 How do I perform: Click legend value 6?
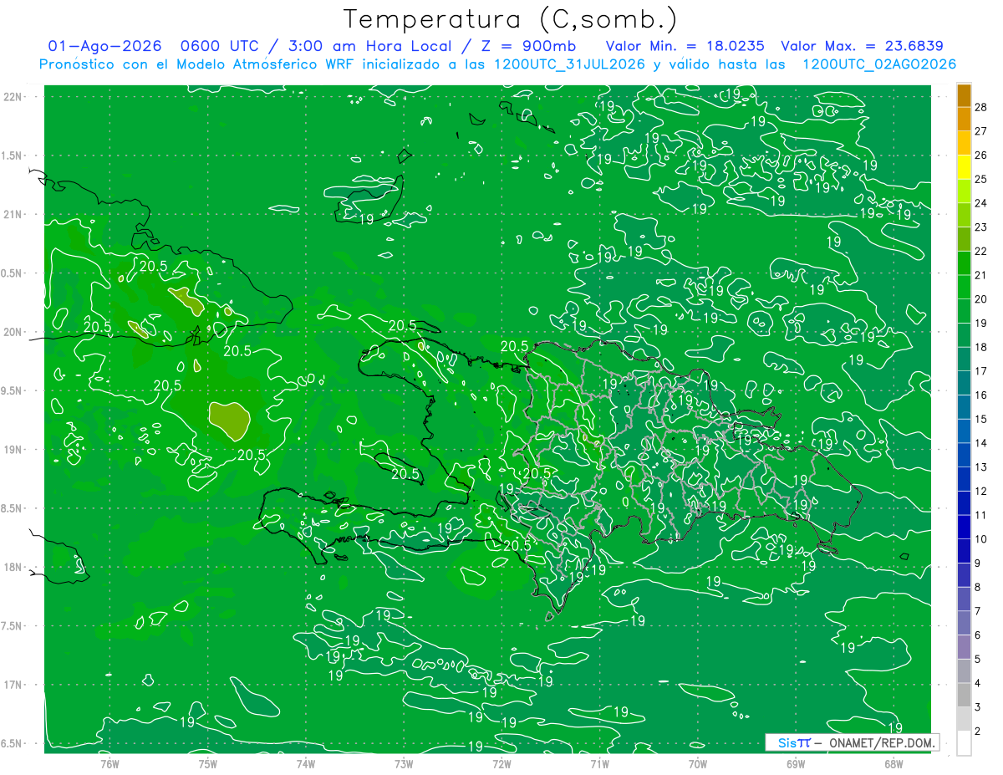[x=979, y=635]
